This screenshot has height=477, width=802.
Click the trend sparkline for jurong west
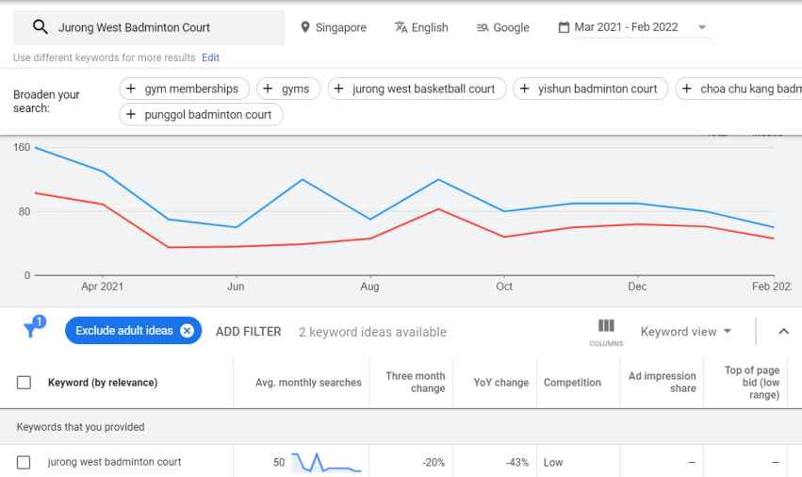(x=326, y=462)
